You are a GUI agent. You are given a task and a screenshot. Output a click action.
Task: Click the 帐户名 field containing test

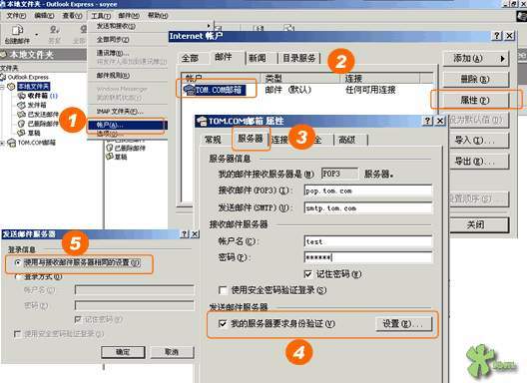click(368, 241)
